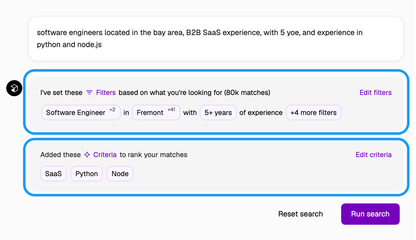Select the Python criteria chip

87,174
